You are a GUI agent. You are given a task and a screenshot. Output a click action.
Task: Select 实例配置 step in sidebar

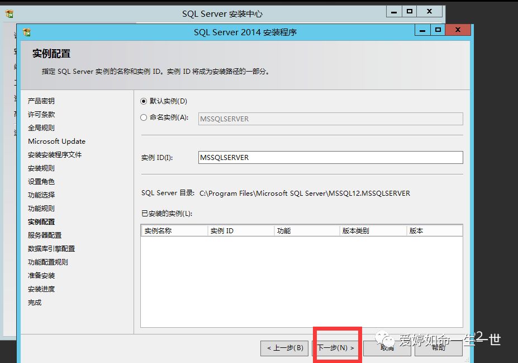(x=41, y=222)
